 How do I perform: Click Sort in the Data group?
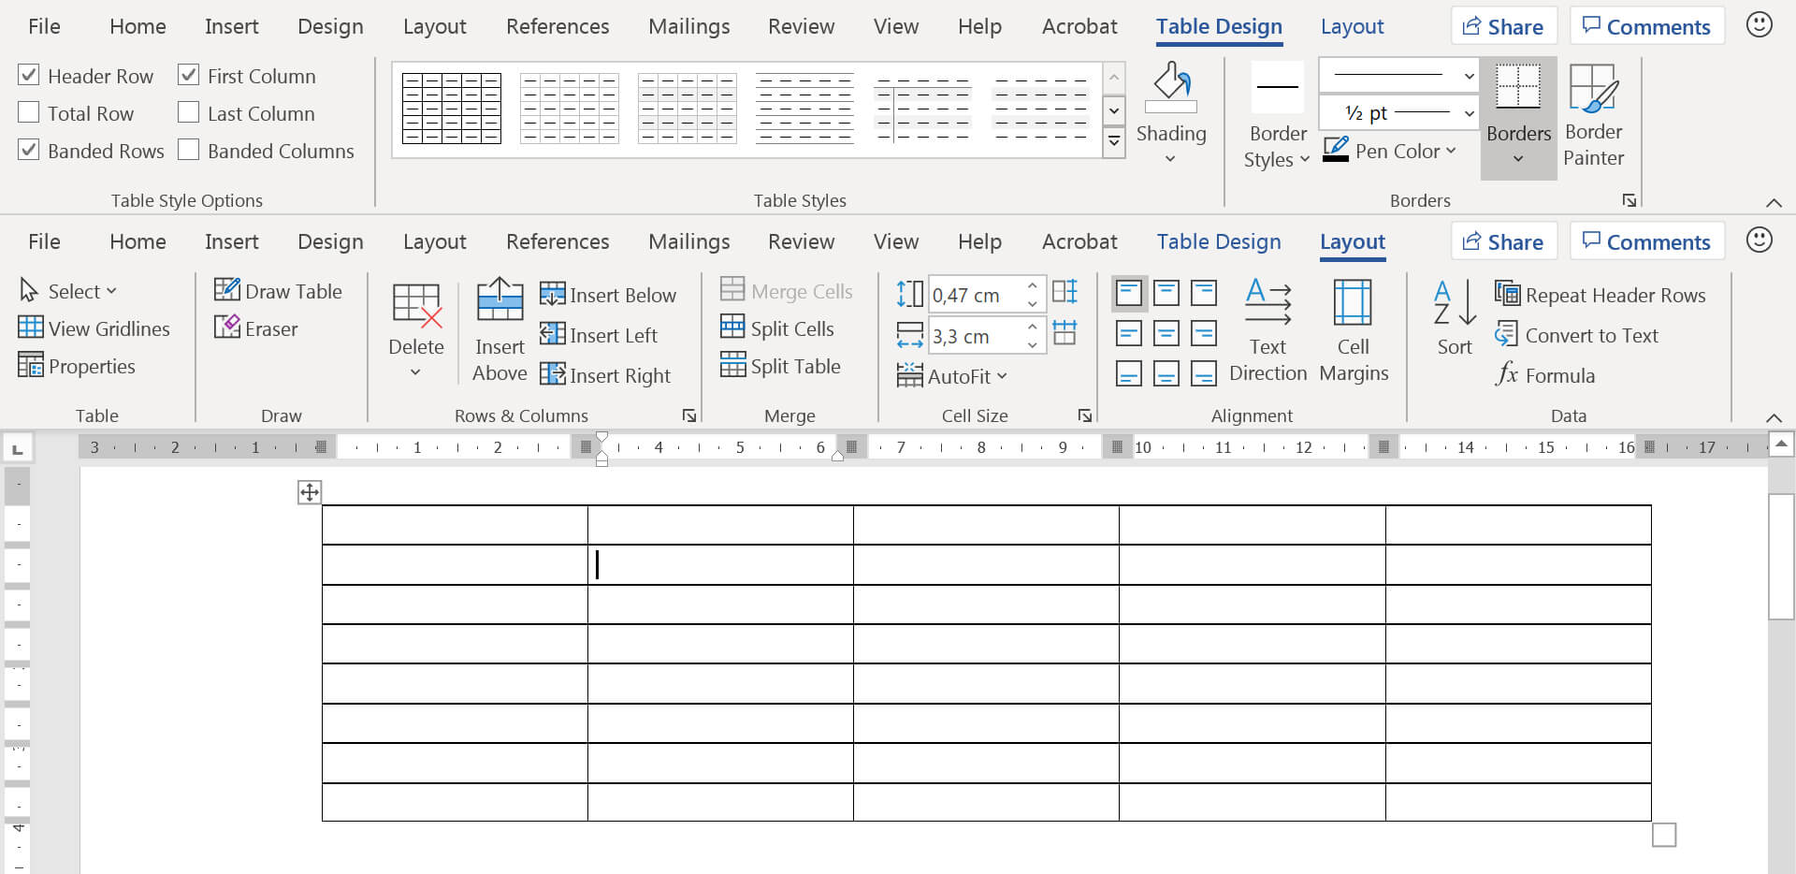pos(1455,318)
